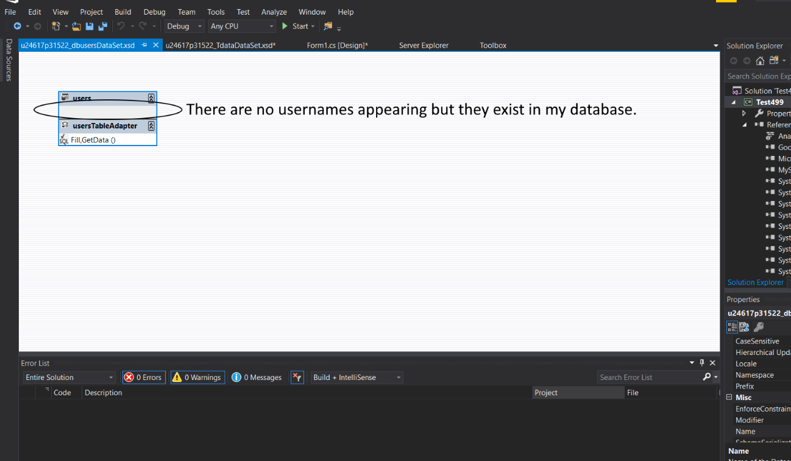The height and width of the screenshot is (461, 791).
Task: Click the Search Solution Explorer field
Action: 758,76
